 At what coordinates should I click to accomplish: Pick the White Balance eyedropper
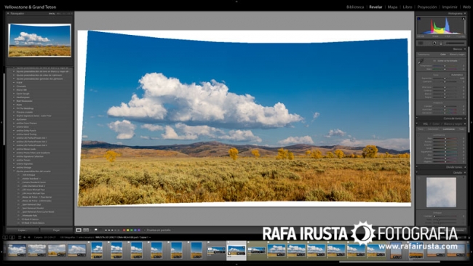(x=421, y=62)
